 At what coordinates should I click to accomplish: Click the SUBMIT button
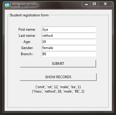pyautogui.click(x=58, y=64)
